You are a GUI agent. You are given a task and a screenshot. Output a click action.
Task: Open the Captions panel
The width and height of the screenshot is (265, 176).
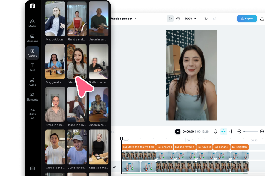click(x=32, y=38)
